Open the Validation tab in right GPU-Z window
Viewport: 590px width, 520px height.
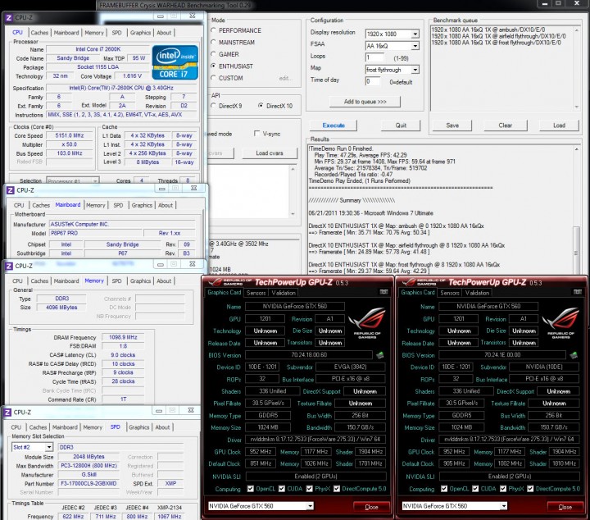pyautogui.click(x=477, y=293)
